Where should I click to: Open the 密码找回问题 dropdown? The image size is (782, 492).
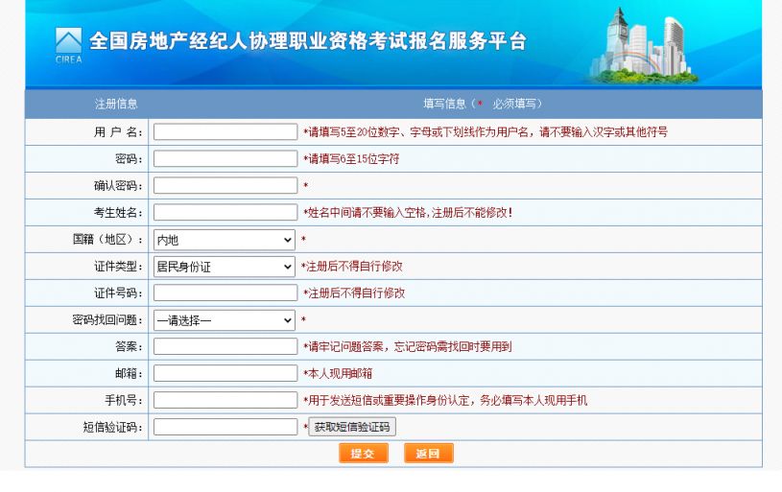tap(225, 320)
